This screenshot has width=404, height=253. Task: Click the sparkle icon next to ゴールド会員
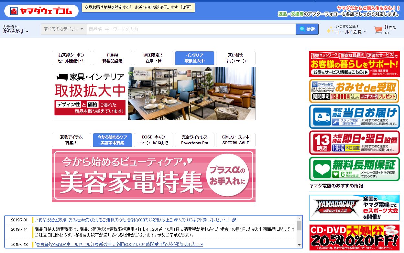(x=330, y=30)
